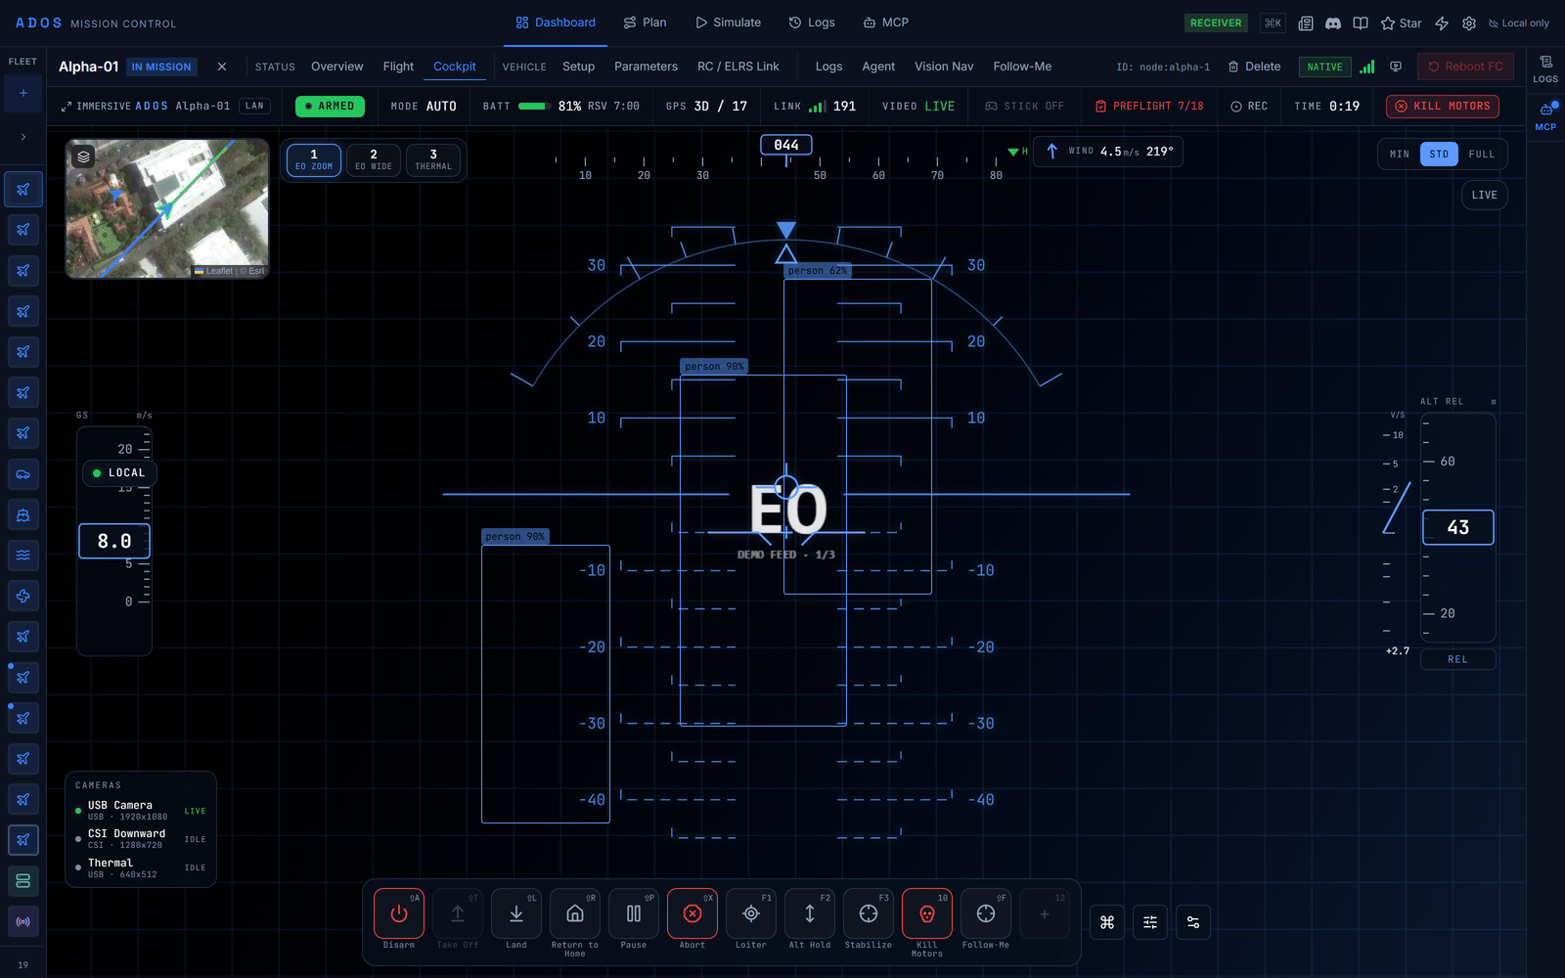Select the EO Zoom camera feed
1565x978 pixels.
coord(314,159)
